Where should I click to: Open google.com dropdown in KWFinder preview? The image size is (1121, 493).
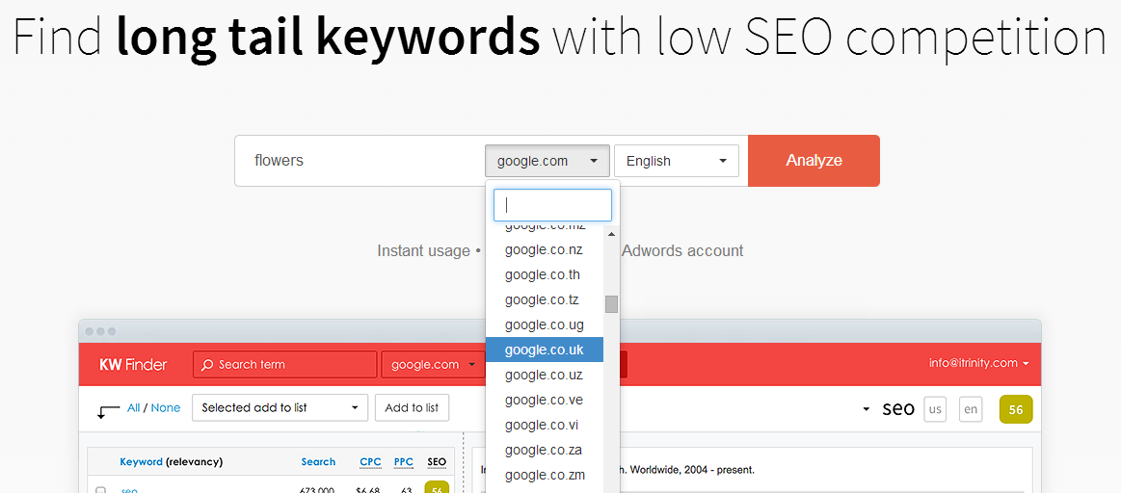[433, 364]
